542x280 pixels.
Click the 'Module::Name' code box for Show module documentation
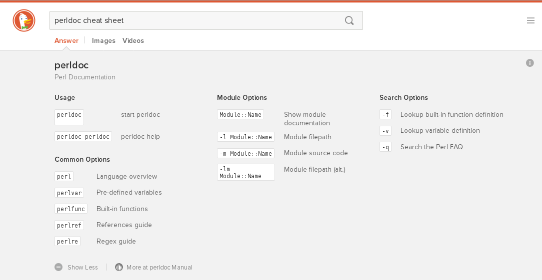[240, 114]
